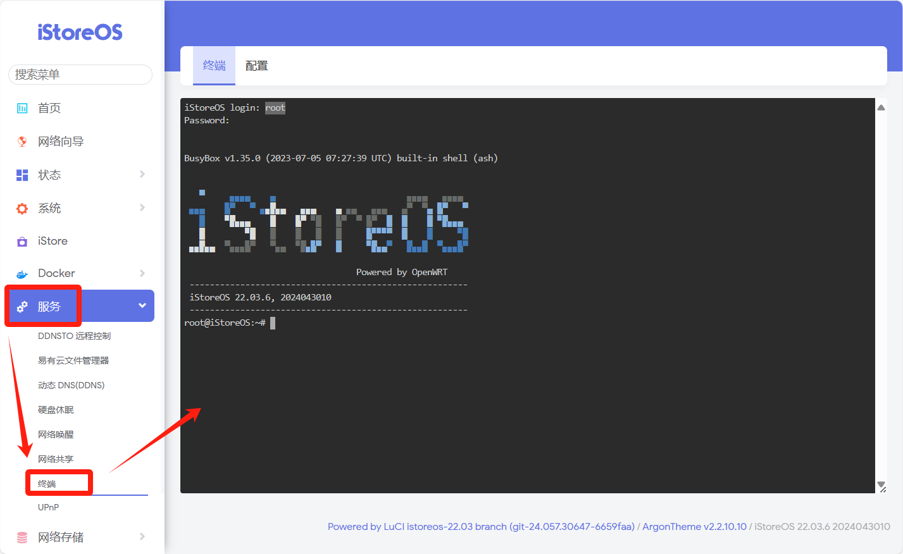Open iStore via its shopping bag icon
Viewport: 903px width, 554px height.
(22, 242)
